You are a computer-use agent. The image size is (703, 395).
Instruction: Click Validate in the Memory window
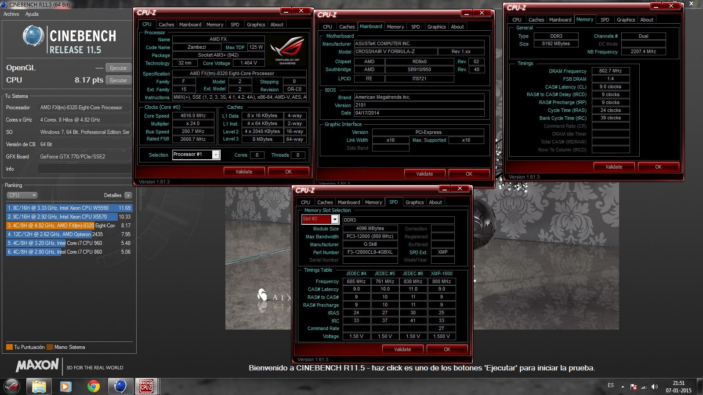point(614,167)
